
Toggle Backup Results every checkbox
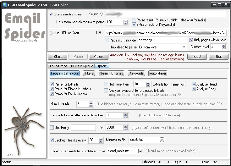coord(52,140)
